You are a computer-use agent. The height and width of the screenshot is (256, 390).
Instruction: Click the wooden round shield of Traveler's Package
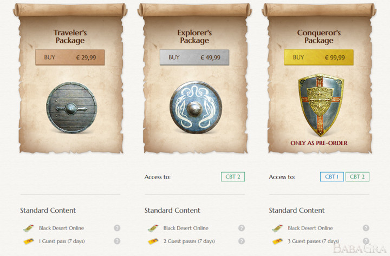pos(71,108)
